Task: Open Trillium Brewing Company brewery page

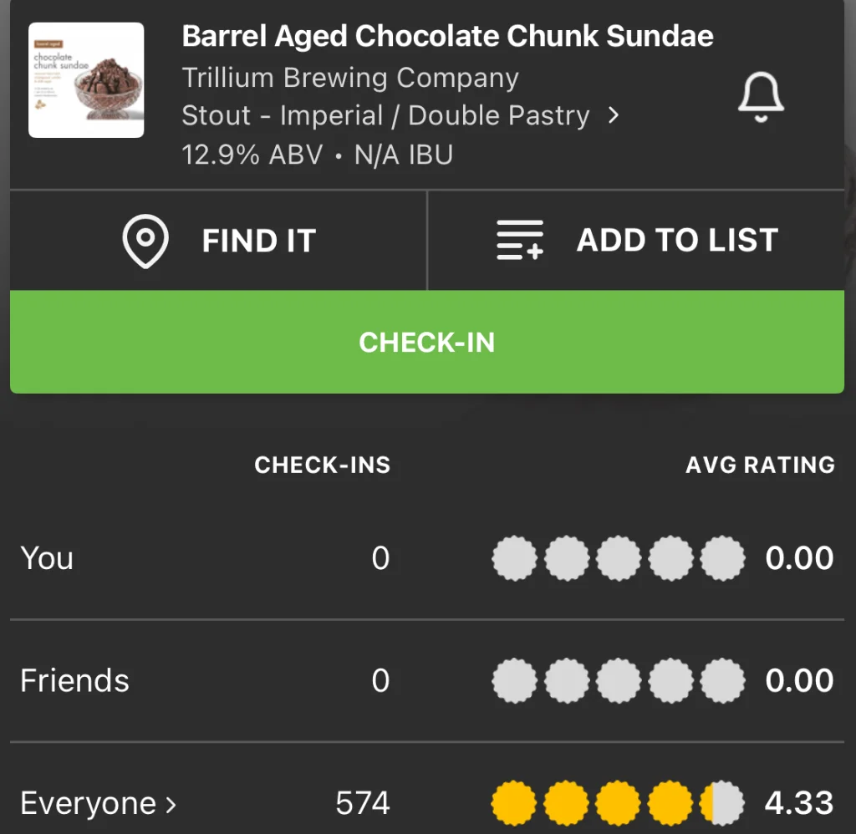Action: click(x=350, y=78)
